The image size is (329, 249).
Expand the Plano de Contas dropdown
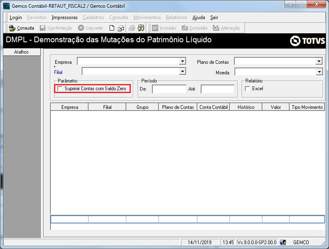tap(319, 61)
